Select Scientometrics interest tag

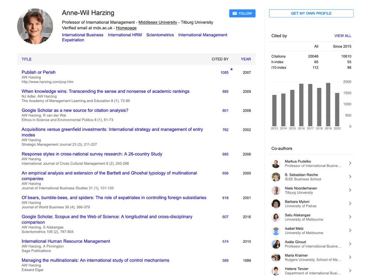point(160,35)
